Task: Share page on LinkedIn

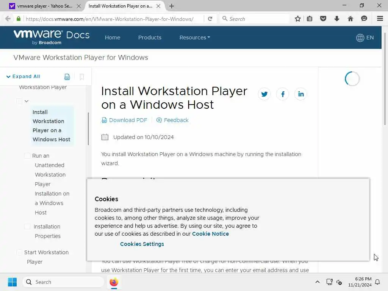Action: tap(300, 94)
